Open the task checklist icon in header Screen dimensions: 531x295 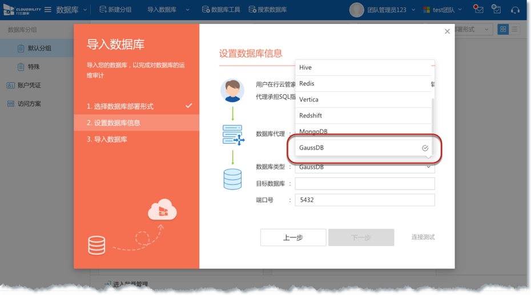pos(496,10)
